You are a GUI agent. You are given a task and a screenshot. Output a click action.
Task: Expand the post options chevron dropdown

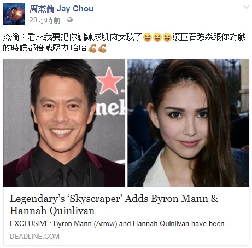point(247,7)
